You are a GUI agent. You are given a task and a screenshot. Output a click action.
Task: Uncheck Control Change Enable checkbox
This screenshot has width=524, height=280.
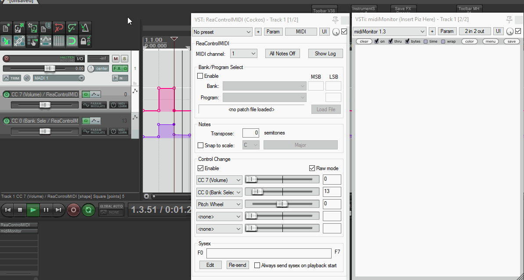tap(201, 168)
